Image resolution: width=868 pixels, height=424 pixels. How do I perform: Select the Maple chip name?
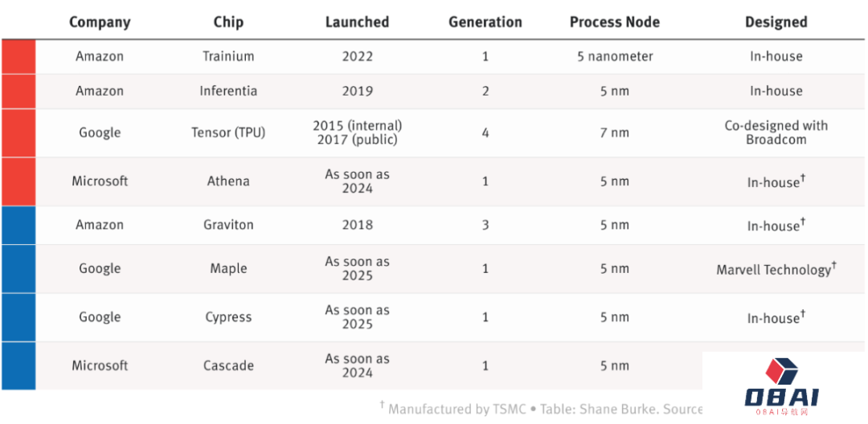228,268
